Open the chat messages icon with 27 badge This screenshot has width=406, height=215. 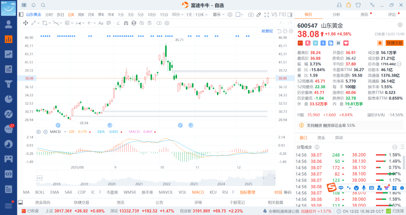[9, 129]
